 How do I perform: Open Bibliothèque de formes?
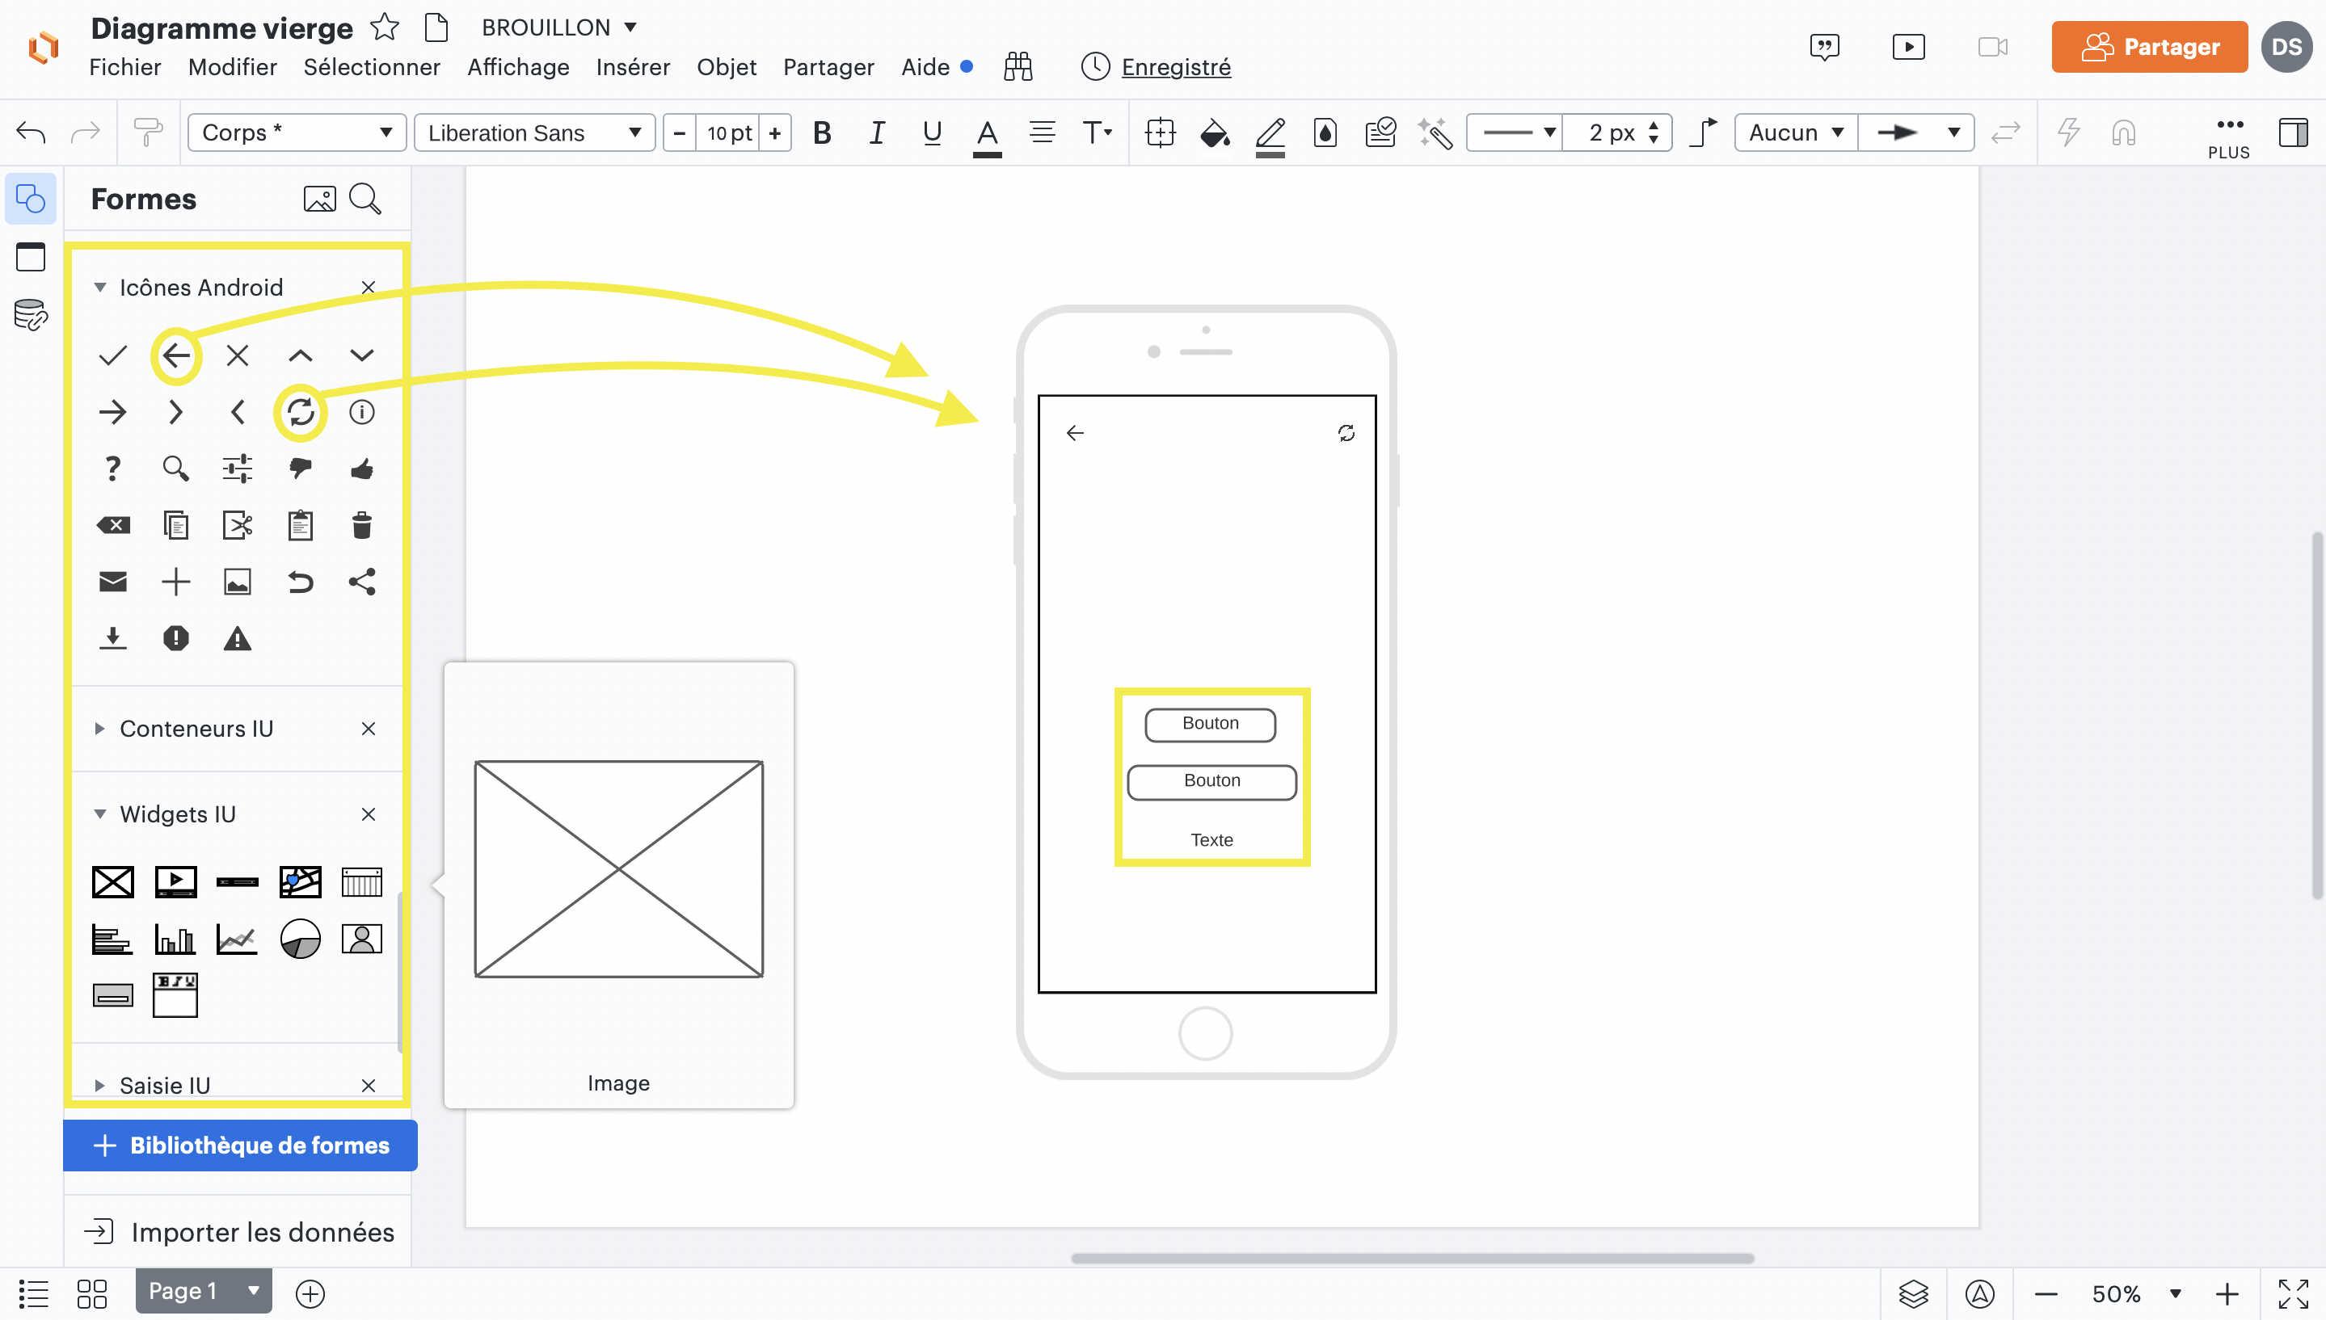[240, 1145]
